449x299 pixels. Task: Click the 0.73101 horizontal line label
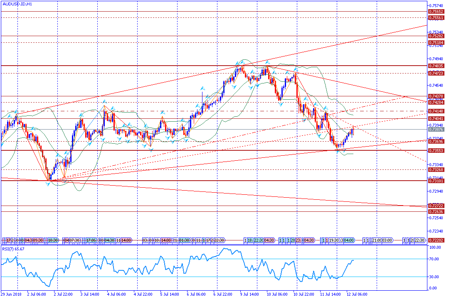[436, 181]
